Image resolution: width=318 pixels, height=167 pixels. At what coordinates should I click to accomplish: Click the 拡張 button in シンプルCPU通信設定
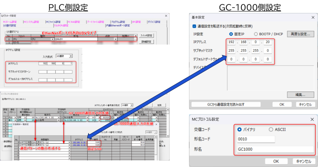click(x=159, y=105)
